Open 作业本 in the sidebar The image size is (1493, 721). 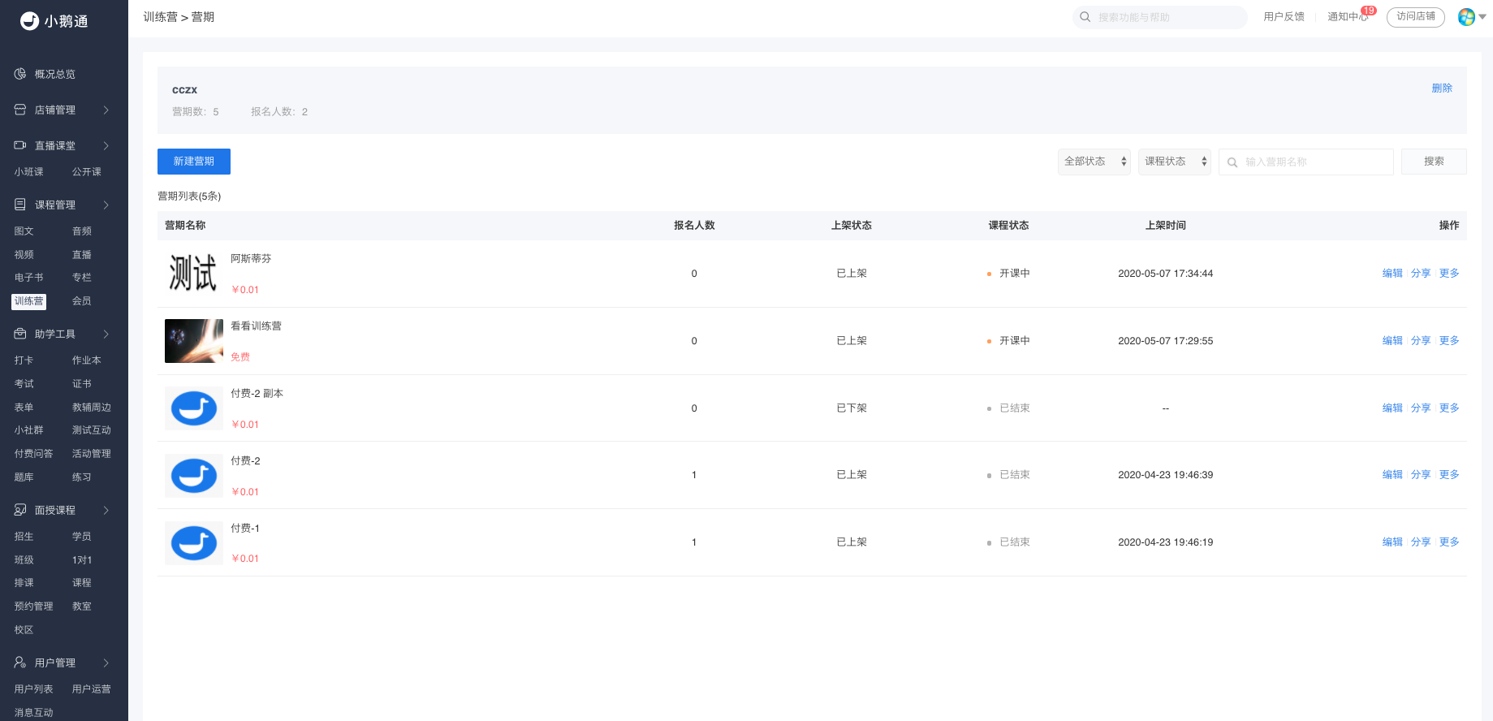[87, 360]
